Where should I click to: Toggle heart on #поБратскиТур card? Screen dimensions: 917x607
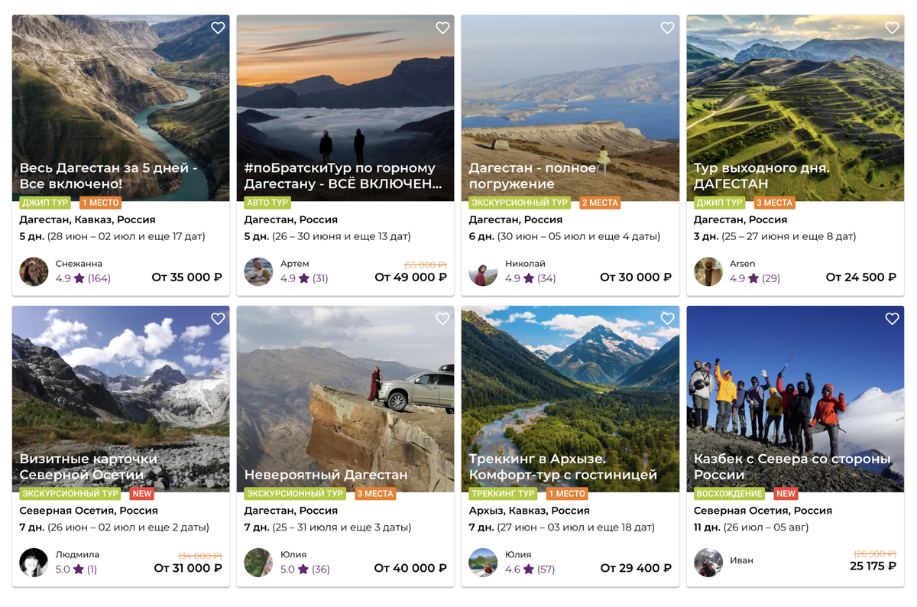click(x=442, y=28)
